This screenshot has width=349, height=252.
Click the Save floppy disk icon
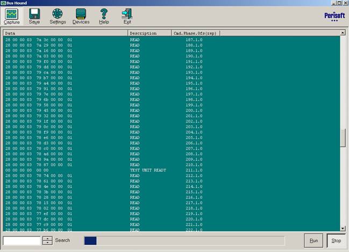pos(34,17)
